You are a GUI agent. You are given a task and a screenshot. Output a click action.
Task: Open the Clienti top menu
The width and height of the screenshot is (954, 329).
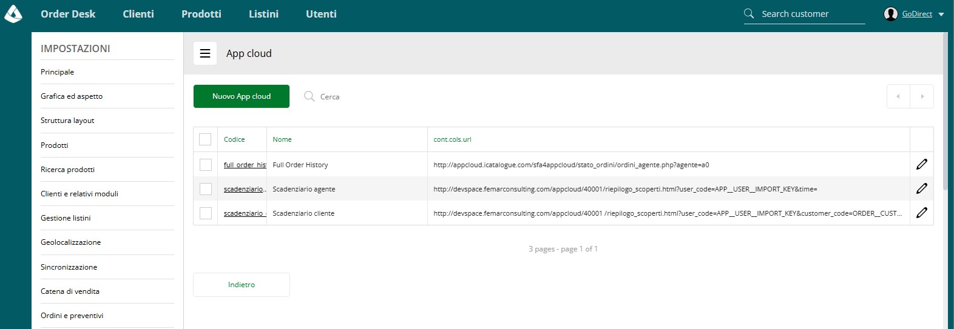(138, 14)
